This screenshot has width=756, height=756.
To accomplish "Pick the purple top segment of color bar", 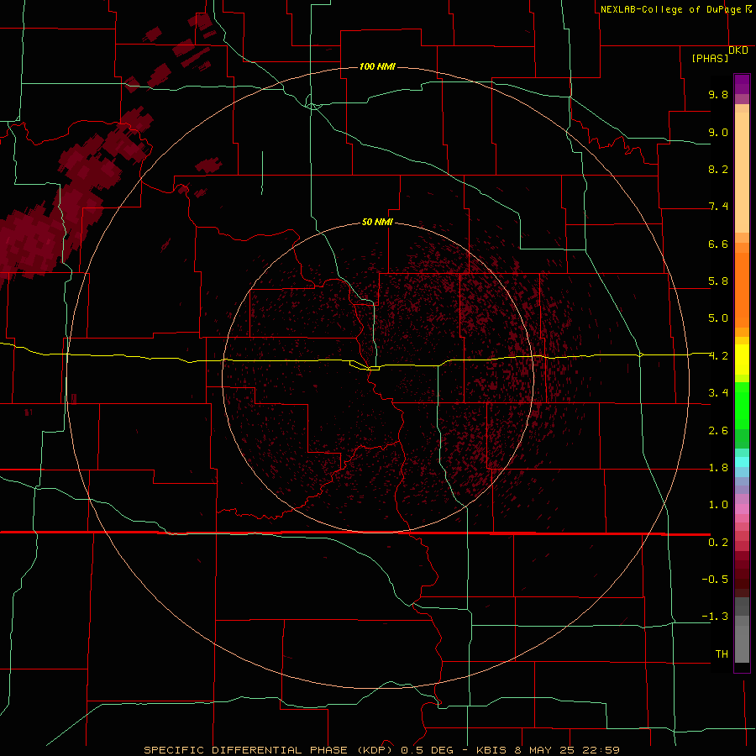I will pyautogui.click(x=742, y=84).
